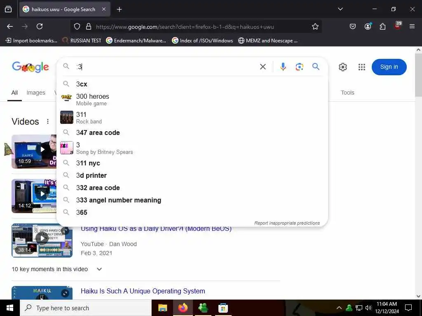Play the 18:59 video thumbnail
422x316 pixels.
[34, 151]
